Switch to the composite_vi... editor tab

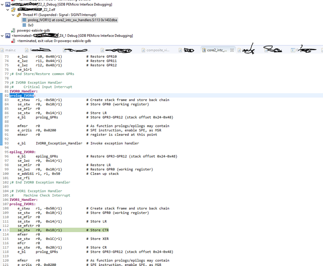158,50
